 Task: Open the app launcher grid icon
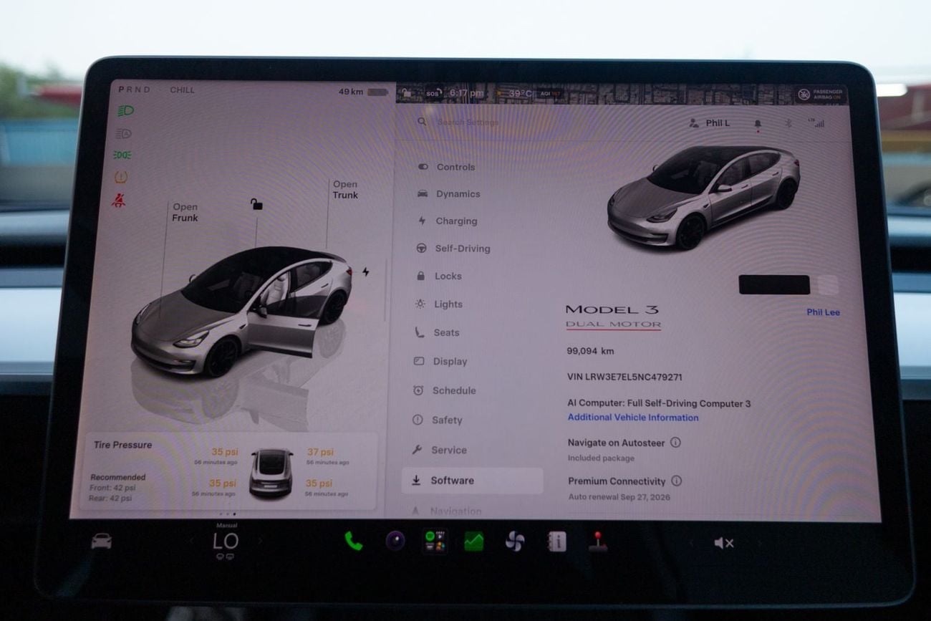(x=434, y=541)
